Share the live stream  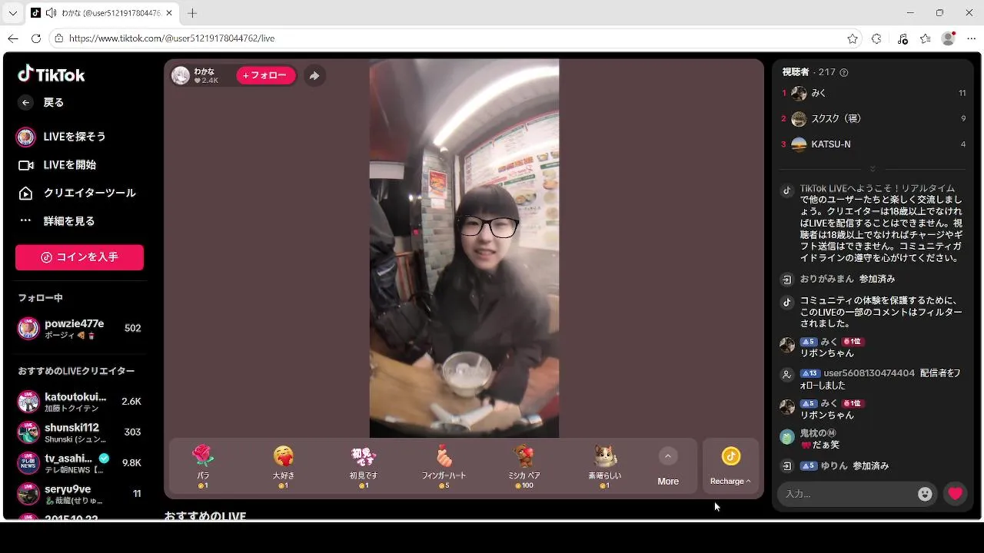[314, 75]
